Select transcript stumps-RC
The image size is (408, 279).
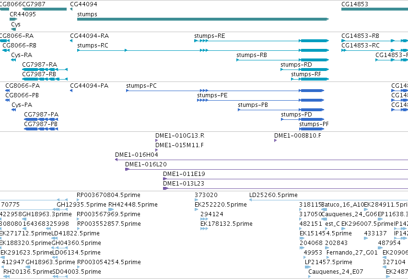203,50
